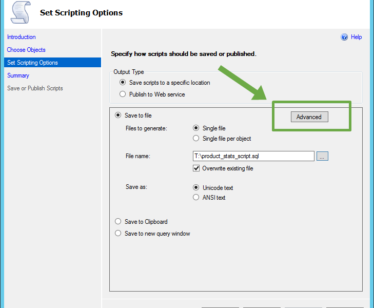Click the Help question mark icon
374x308 pixels.
click(x=344, y=37)
